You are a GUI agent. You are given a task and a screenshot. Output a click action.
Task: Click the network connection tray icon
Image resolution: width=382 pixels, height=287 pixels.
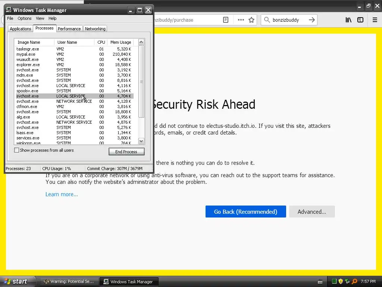coord(347,281)
